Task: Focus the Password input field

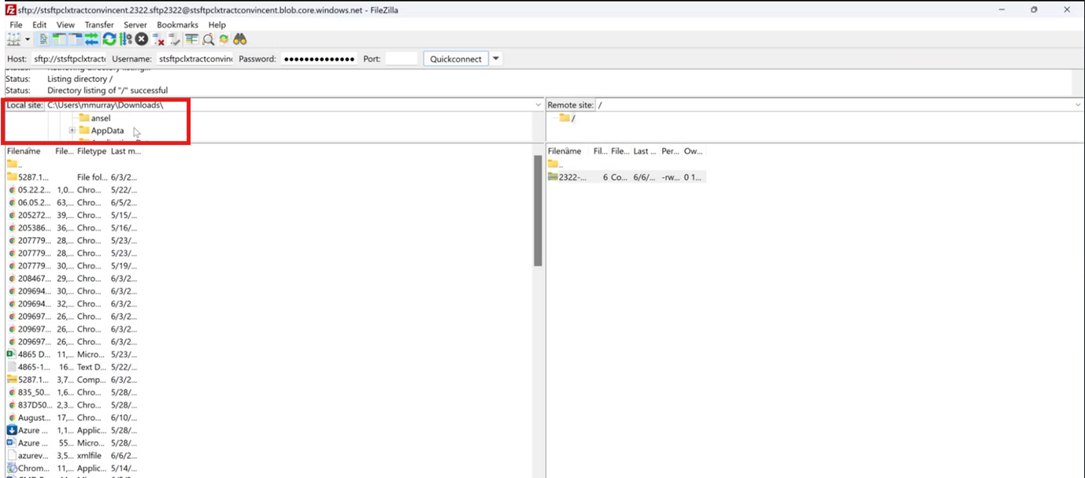Action: click(x=319, y=59)
